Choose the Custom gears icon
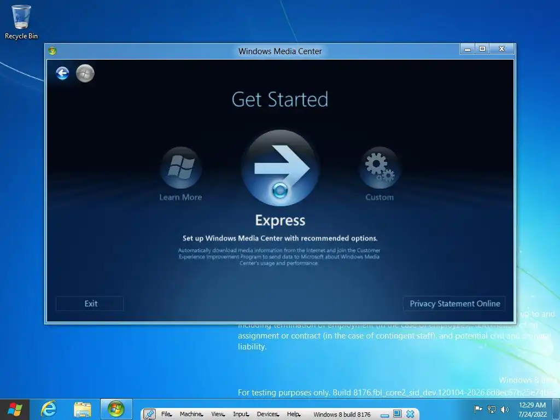Viewport: 560px width, 420px height. tap(380, 167)
